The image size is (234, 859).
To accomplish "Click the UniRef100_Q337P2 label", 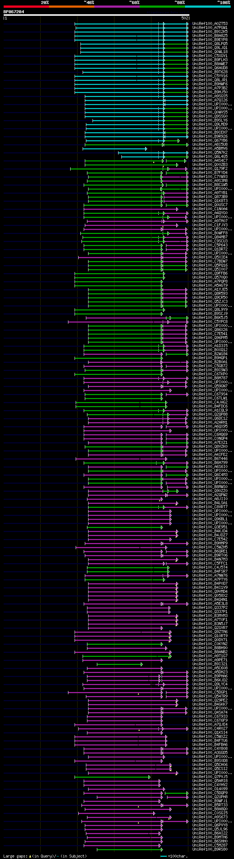I will [x=210, y=607].
